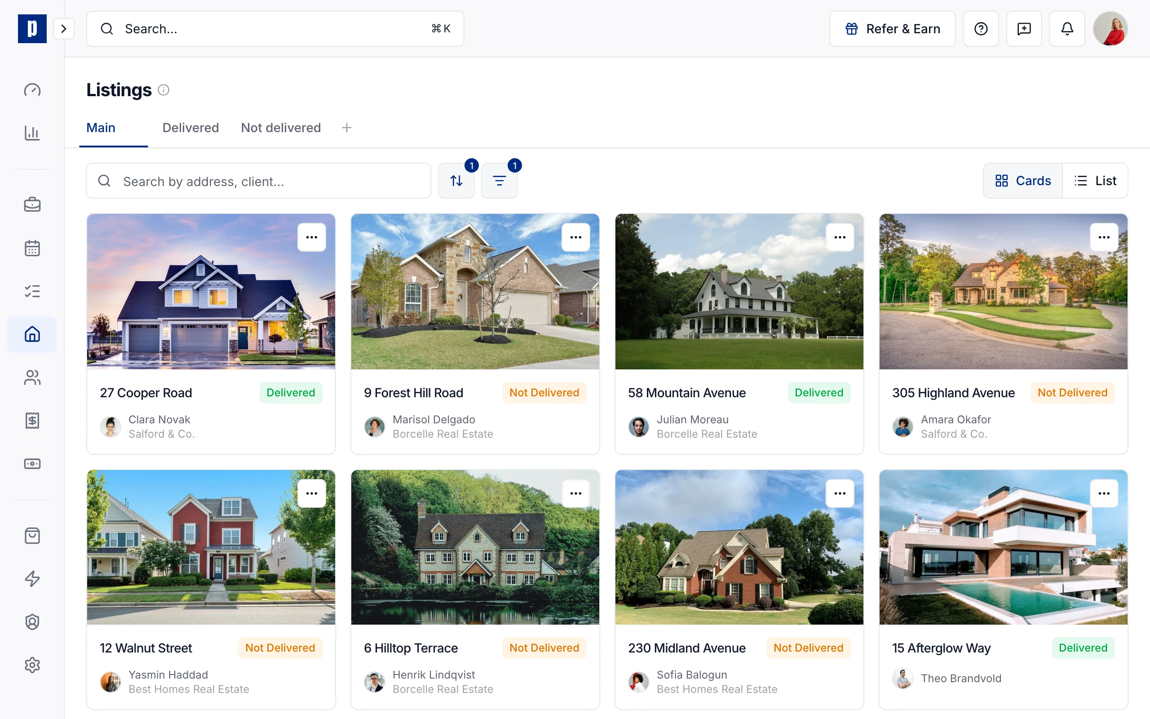Click the Delivered badge on 27 Cooper Road
Screen dimensions: 1150x719
291,392
